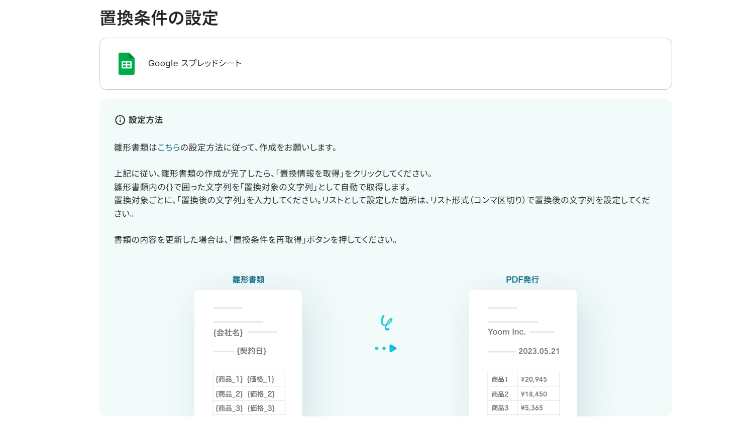The height and width of the screenshot is (438, 752).
Task: Click the 設定方法 section title
Action: tap(146, 120)
